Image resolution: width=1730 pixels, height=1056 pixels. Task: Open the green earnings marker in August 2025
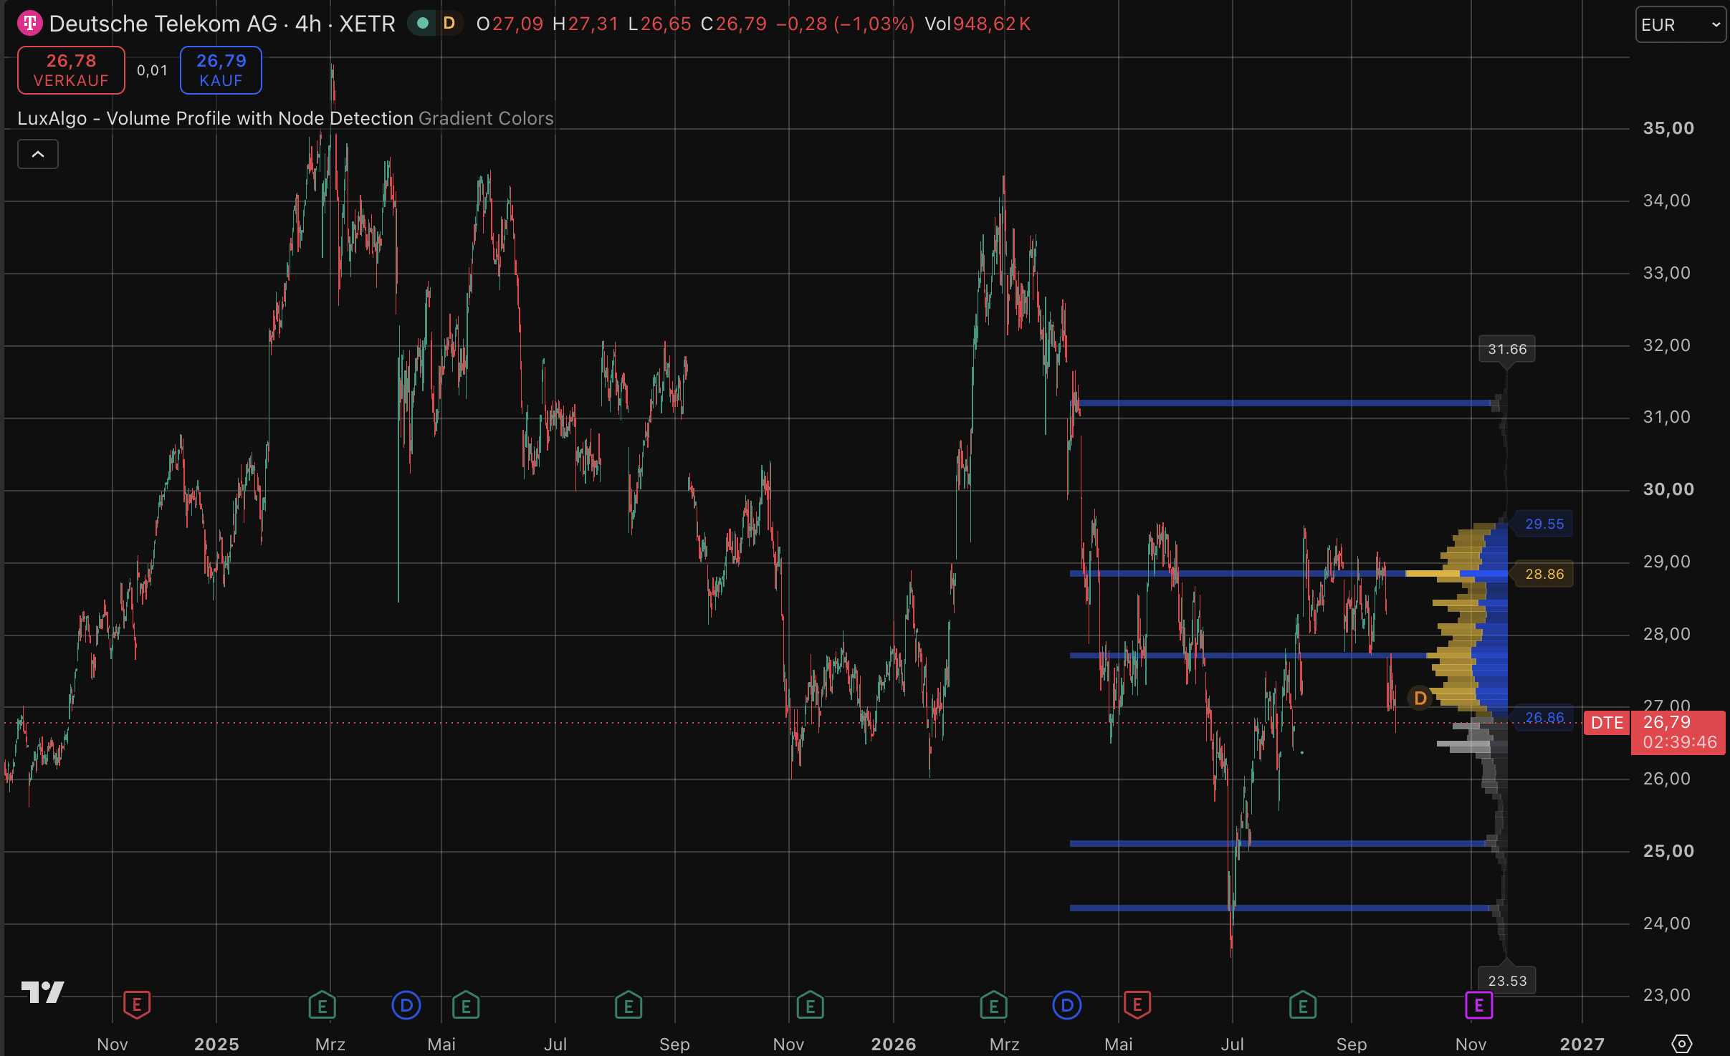point(629,1004)
